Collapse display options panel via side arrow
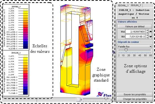155x104 pixels. tap(114, 52)
